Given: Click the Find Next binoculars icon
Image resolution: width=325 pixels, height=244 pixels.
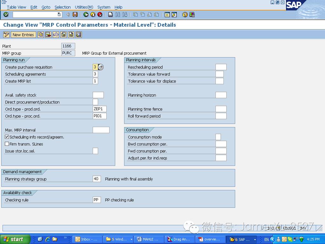Looking at the screenshot, I should pos(124,15).
